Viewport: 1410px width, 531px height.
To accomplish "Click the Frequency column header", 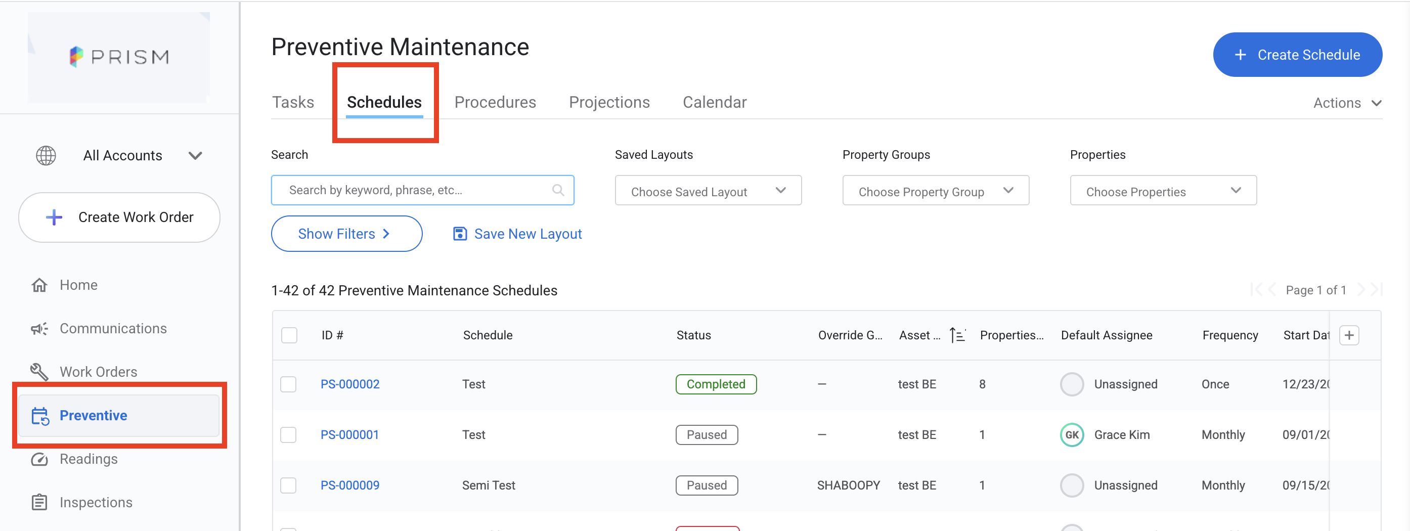I will [1230, 335].
